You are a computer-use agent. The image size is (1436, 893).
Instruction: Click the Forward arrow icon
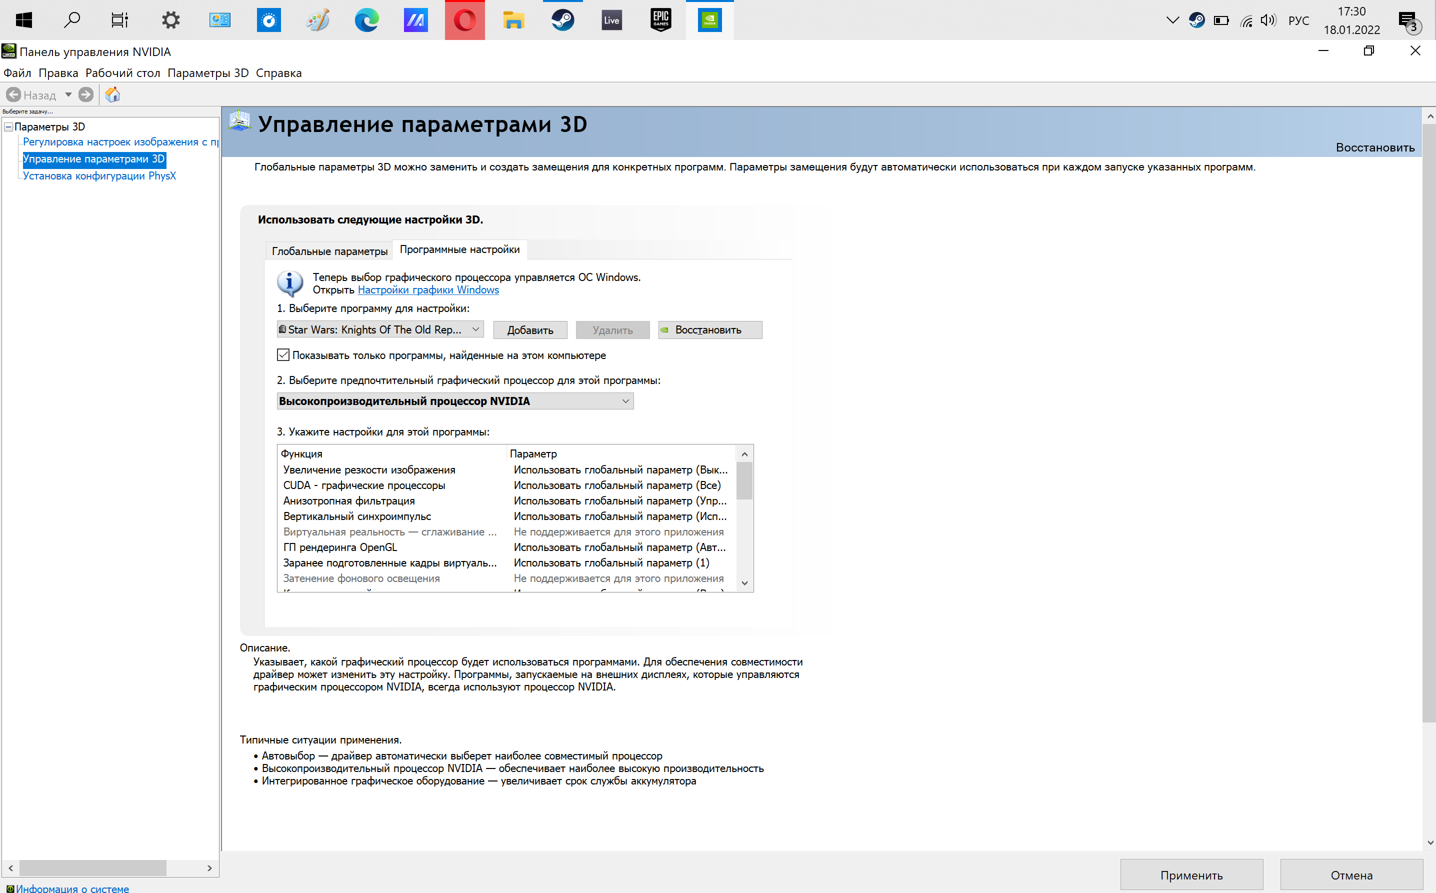[86, 94]
